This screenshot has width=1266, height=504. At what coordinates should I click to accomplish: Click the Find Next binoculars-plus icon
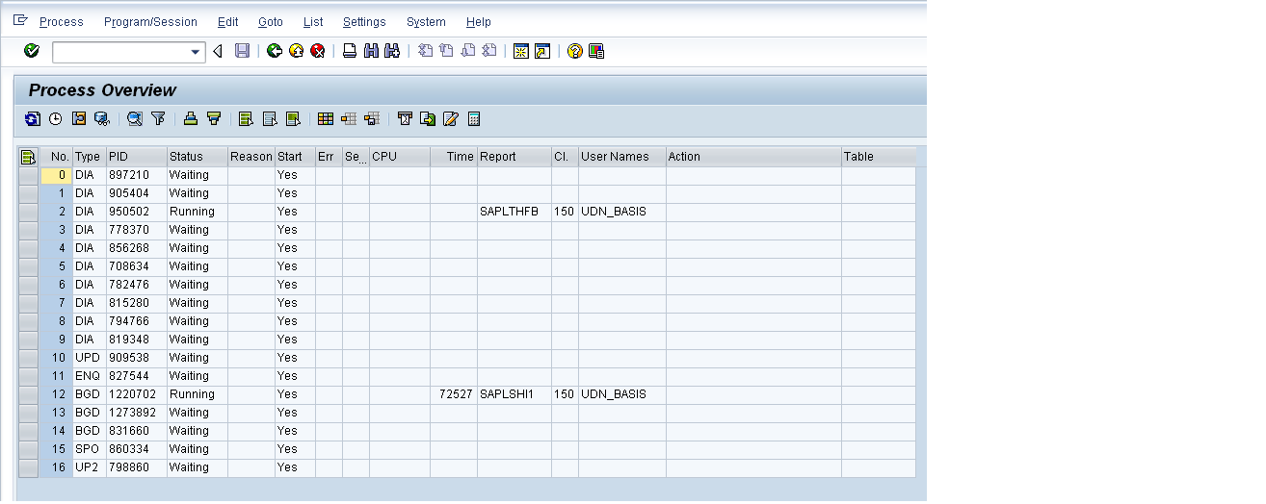click(x=392, y=51)
